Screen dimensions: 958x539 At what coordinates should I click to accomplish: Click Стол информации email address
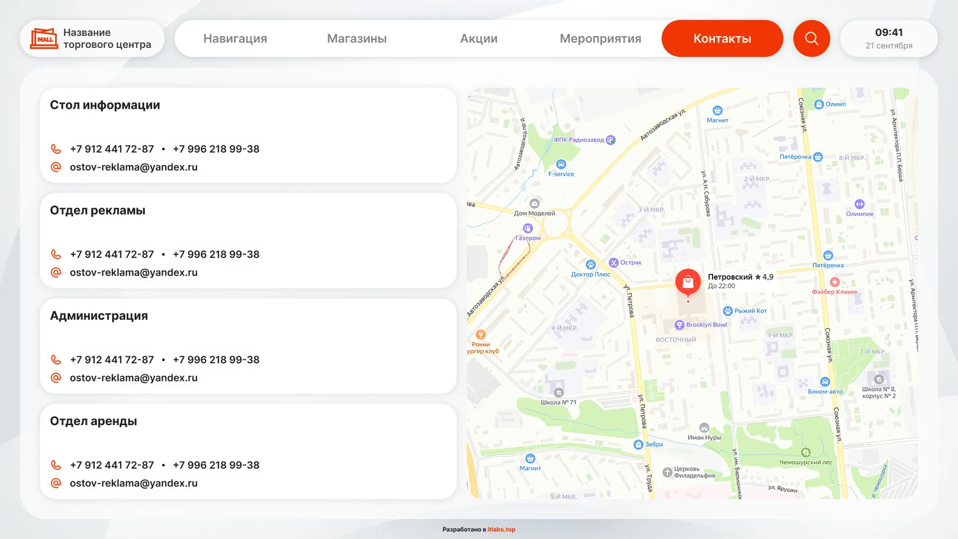(x=134, y=167)
